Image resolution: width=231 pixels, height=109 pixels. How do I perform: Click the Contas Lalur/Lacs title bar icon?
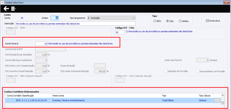pyautogui.click(x=2, y=2)
